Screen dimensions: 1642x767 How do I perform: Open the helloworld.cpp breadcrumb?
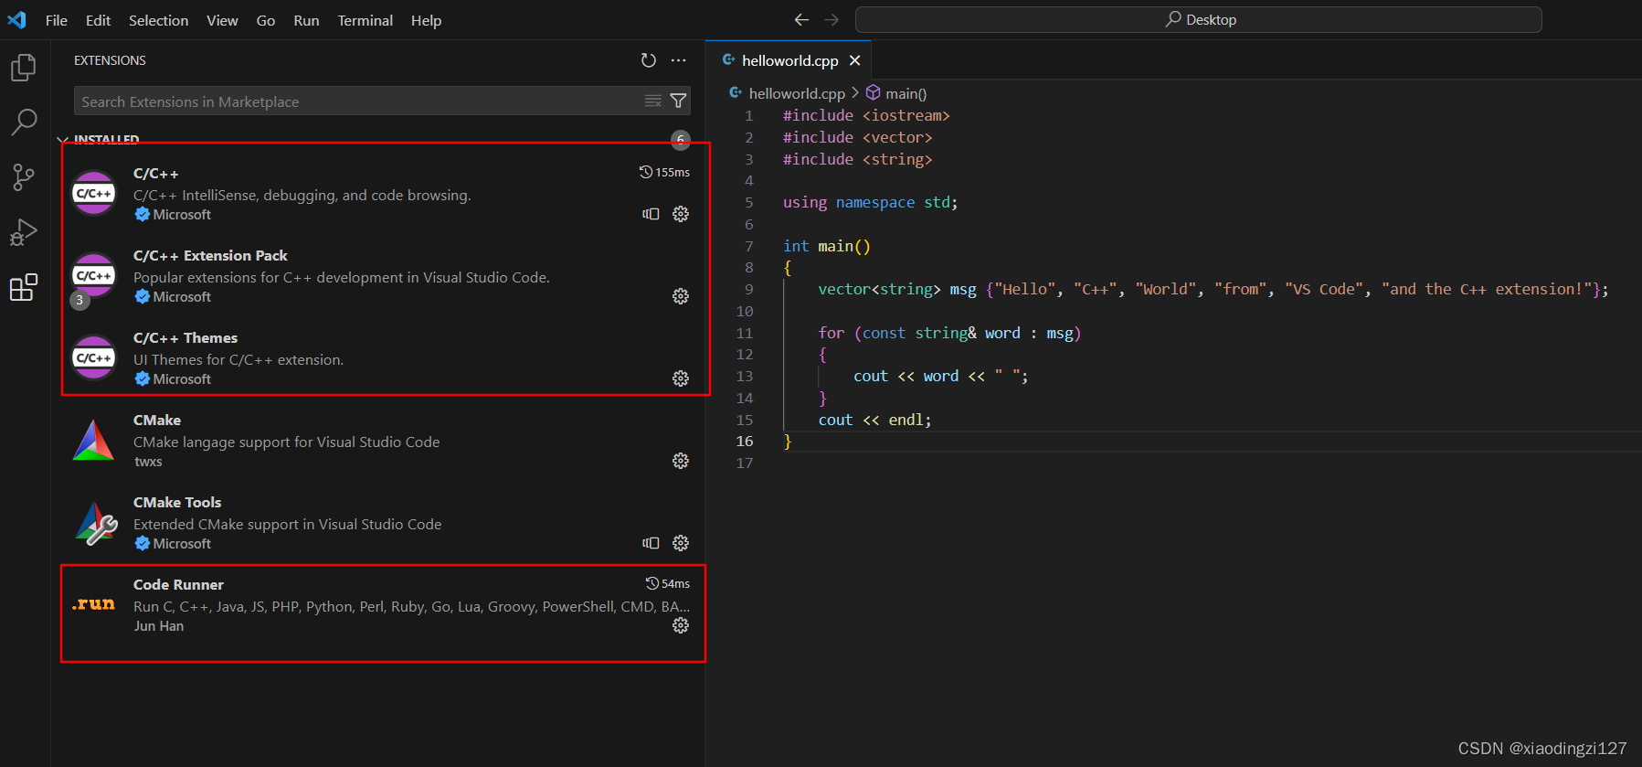click(787, 93)
